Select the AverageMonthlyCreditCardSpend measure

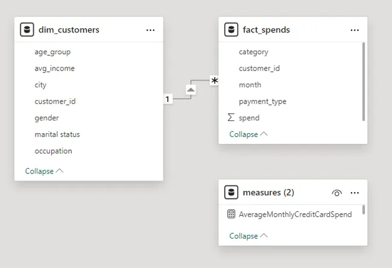295,214
